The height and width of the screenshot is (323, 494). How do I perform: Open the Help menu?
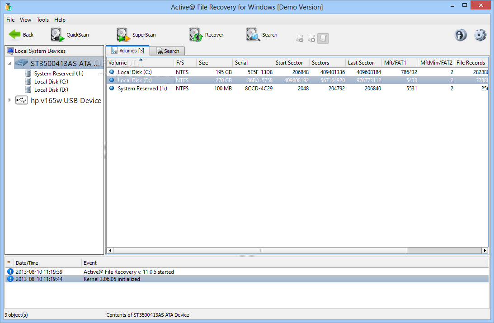click(60, 20)
